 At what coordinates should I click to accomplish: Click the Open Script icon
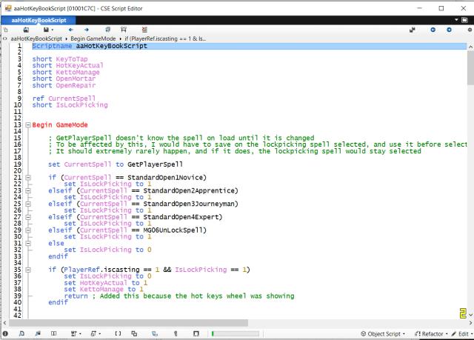pyautogui.click(x=27, y=30)
